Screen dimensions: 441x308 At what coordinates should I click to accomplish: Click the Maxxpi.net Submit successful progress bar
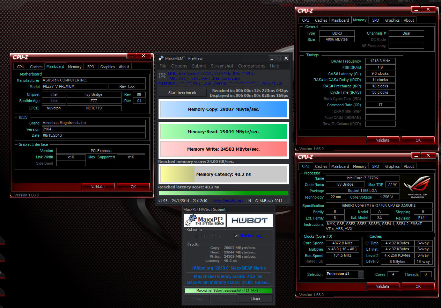(x=228, y=291)
